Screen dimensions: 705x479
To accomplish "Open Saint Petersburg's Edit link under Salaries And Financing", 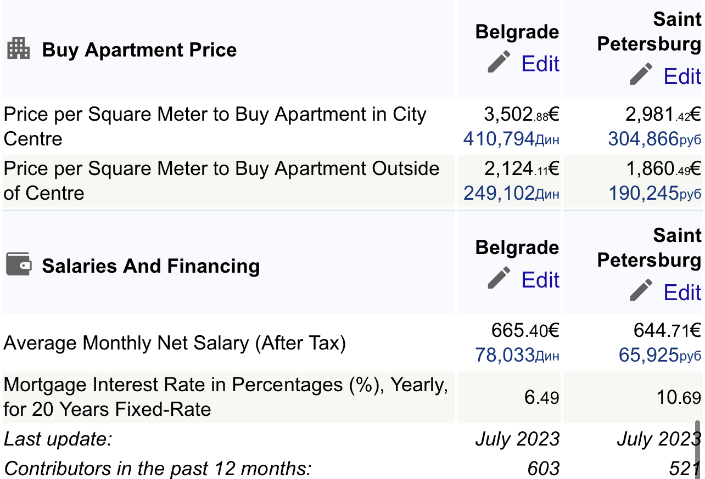I will tap(682, 292).
